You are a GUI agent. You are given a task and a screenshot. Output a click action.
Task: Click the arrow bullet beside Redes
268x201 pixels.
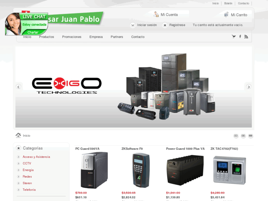(x=18, y=177)
